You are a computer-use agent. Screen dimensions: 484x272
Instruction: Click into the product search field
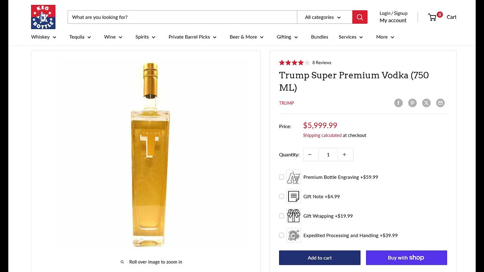pos(181,17)
